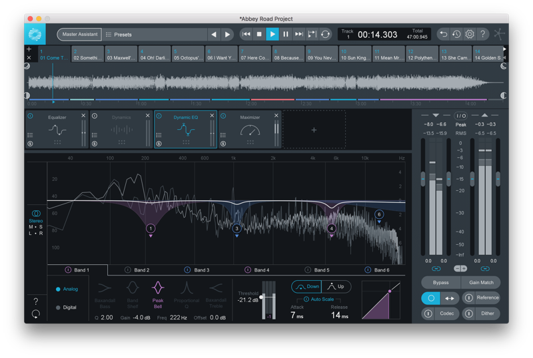
Task: Toggle Reference power button
Action: pos(469,298)
